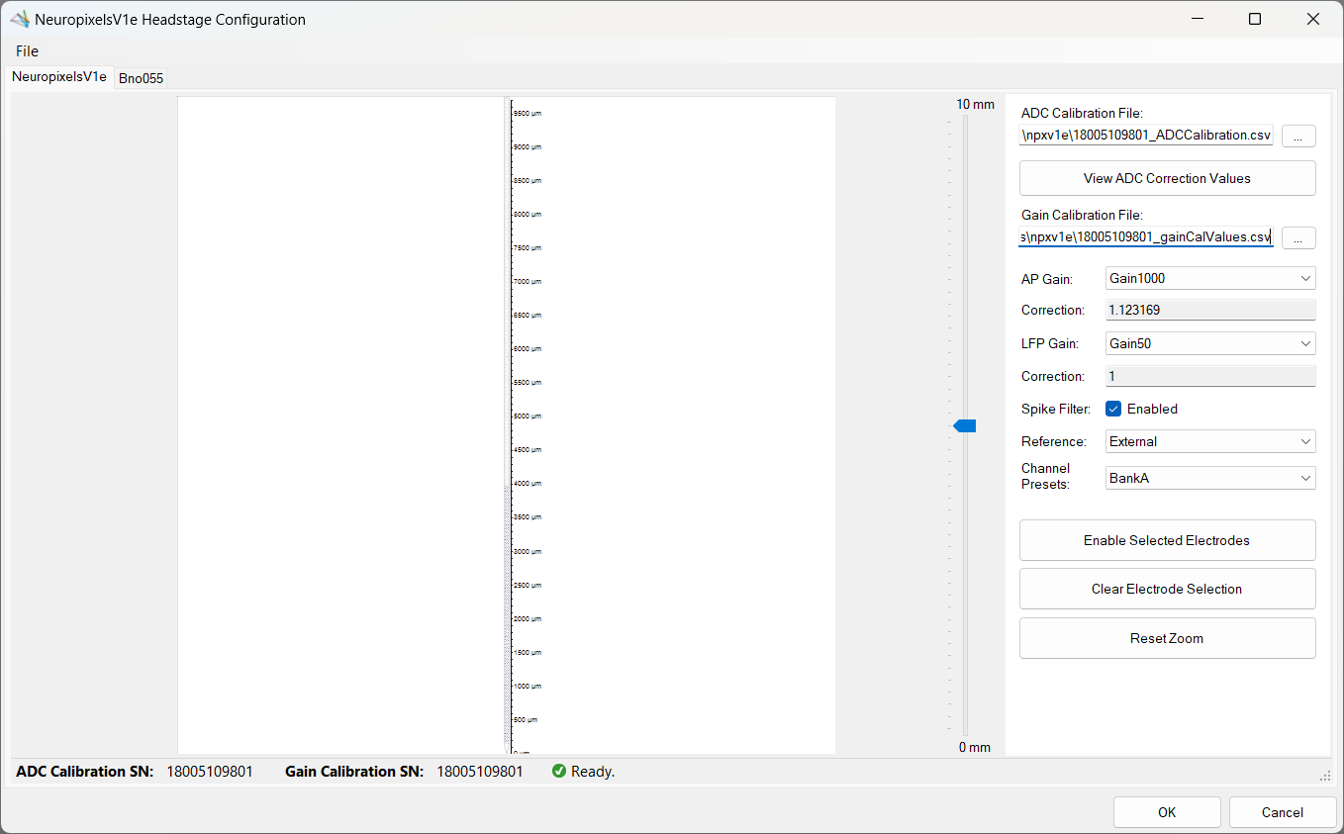Screen dimensions: 1344x834
Task: Click Enable Selected Electrodes
Action: (1167, 540)
